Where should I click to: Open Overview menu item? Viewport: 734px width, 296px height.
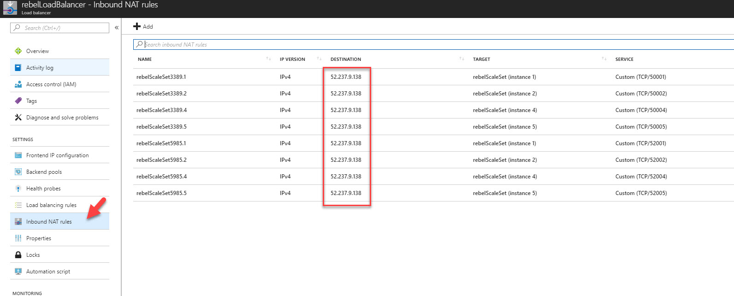[x=59, y=51]
